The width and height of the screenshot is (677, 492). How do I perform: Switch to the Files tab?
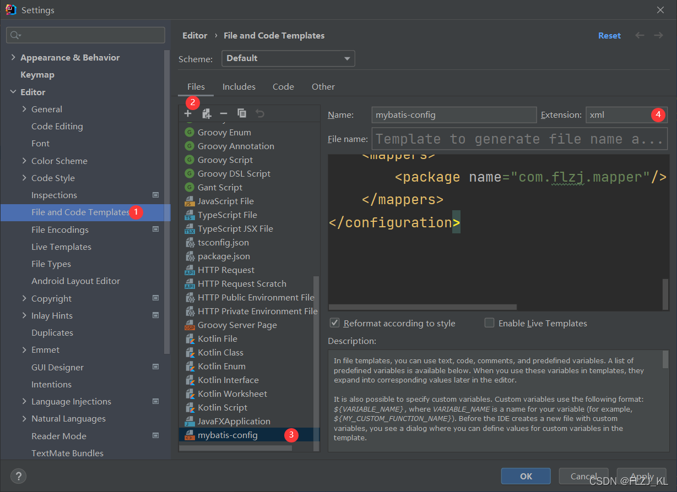coord(196,86)
